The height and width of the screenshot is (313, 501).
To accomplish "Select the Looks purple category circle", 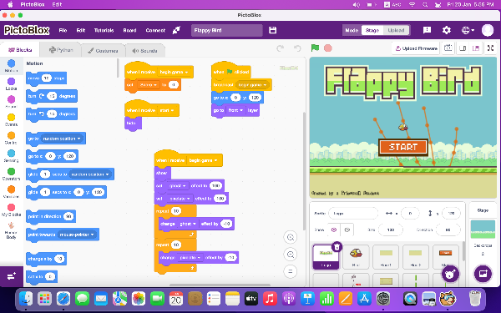I will [x=11, y=81].
